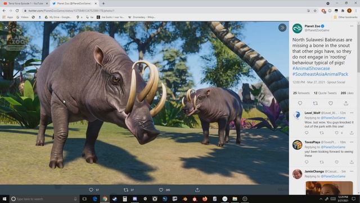This screenshot has height=203, width=360.
Task: Open the Chrome three-dot menu
Action: [x=356, y=11]
